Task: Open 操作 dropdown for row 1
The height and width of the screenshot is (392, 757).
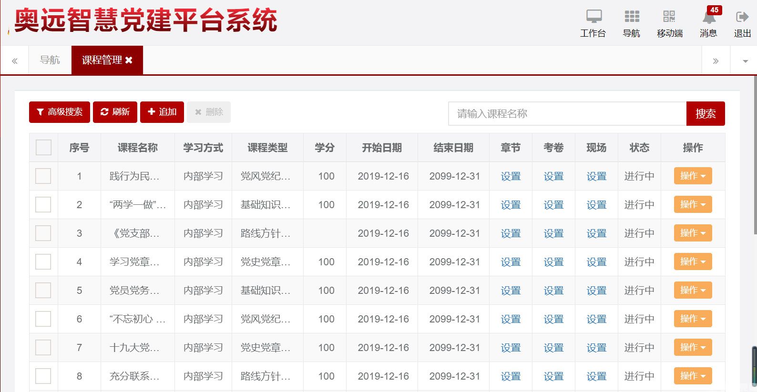Action: pos(693,176)
